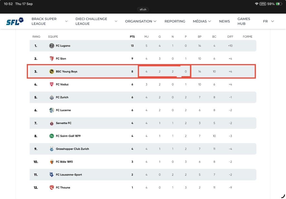Click the sfl.ch address bar
The height and width of the screenshot is (199, 286).
143,9
